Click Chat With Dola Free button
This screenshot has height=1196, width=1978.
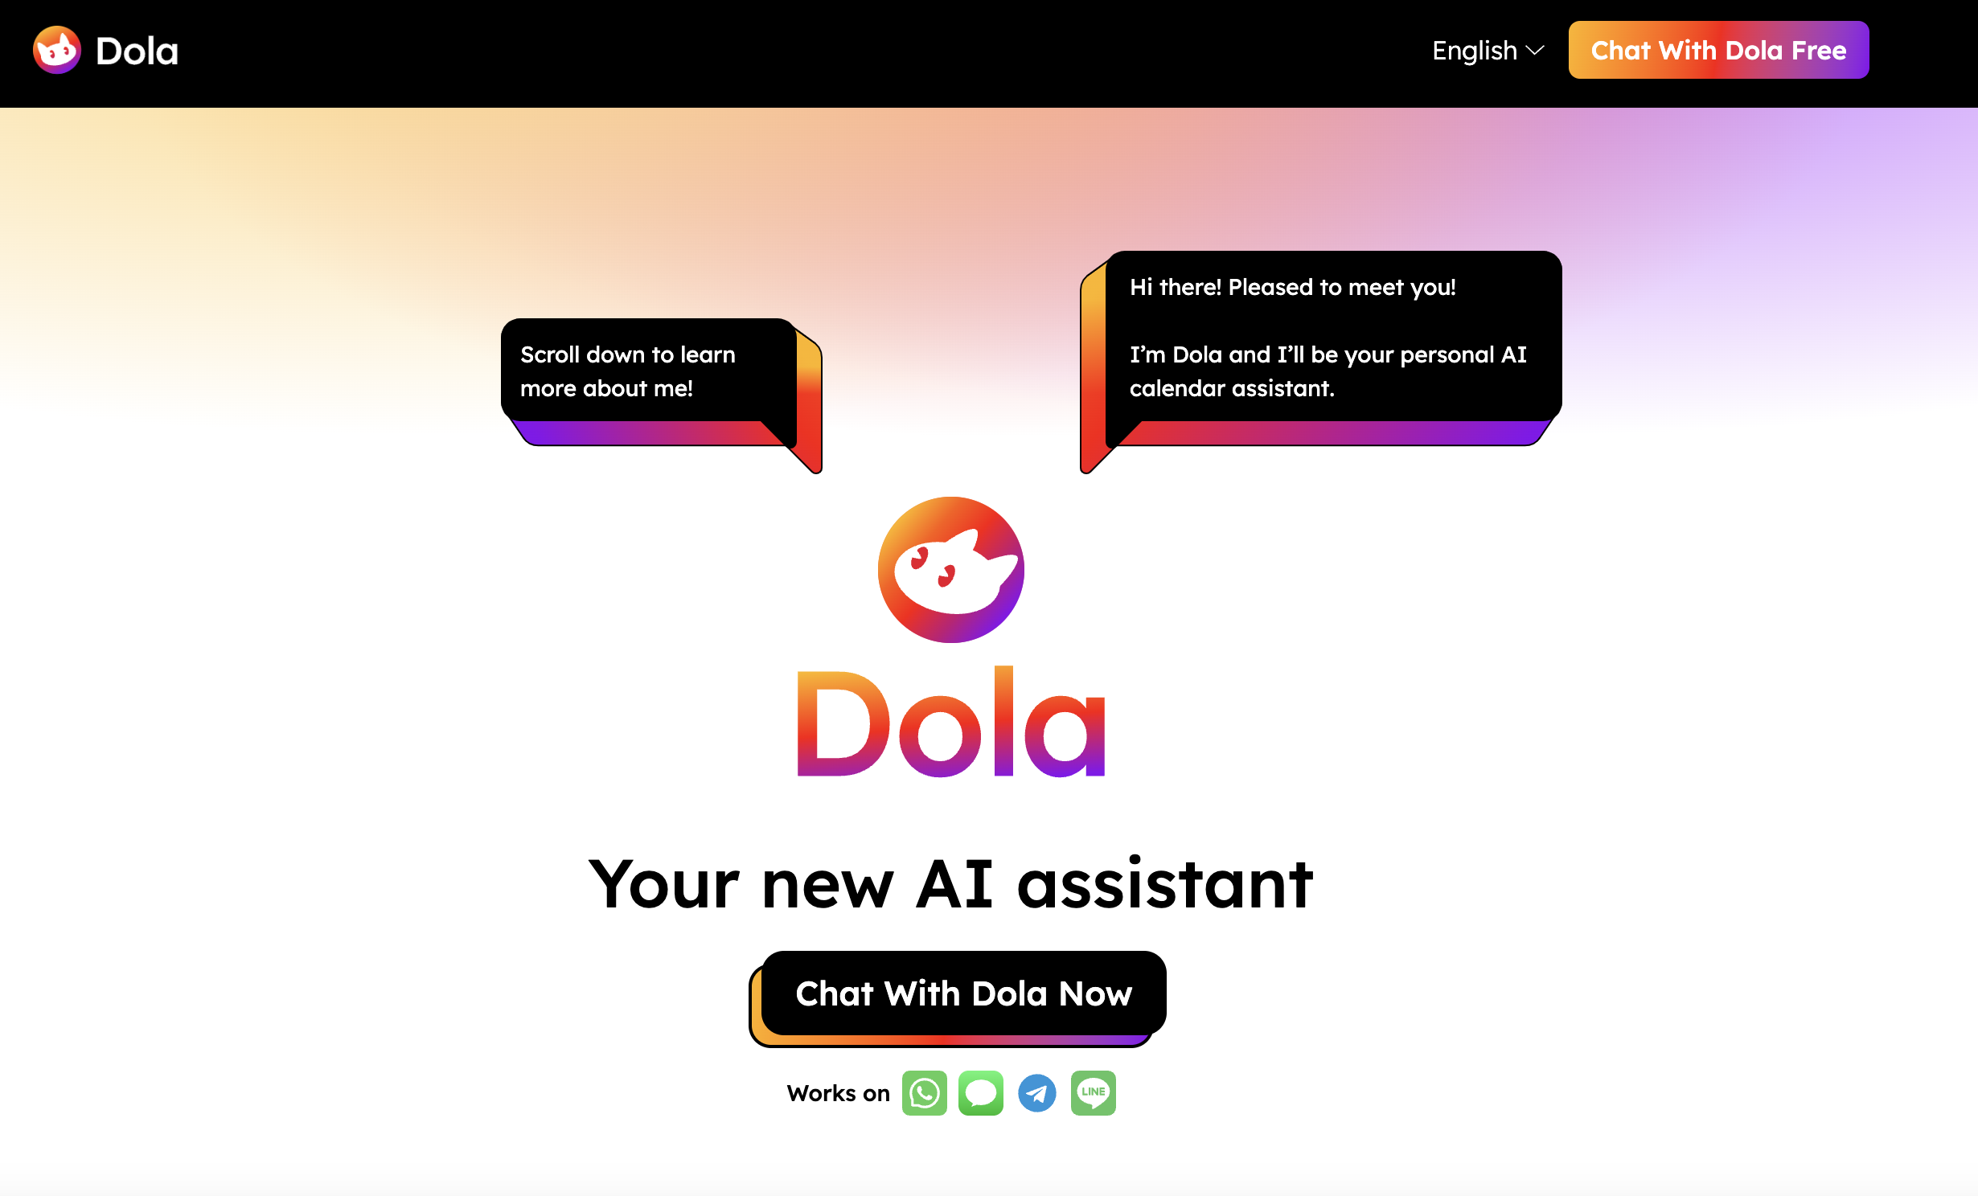1718,49
